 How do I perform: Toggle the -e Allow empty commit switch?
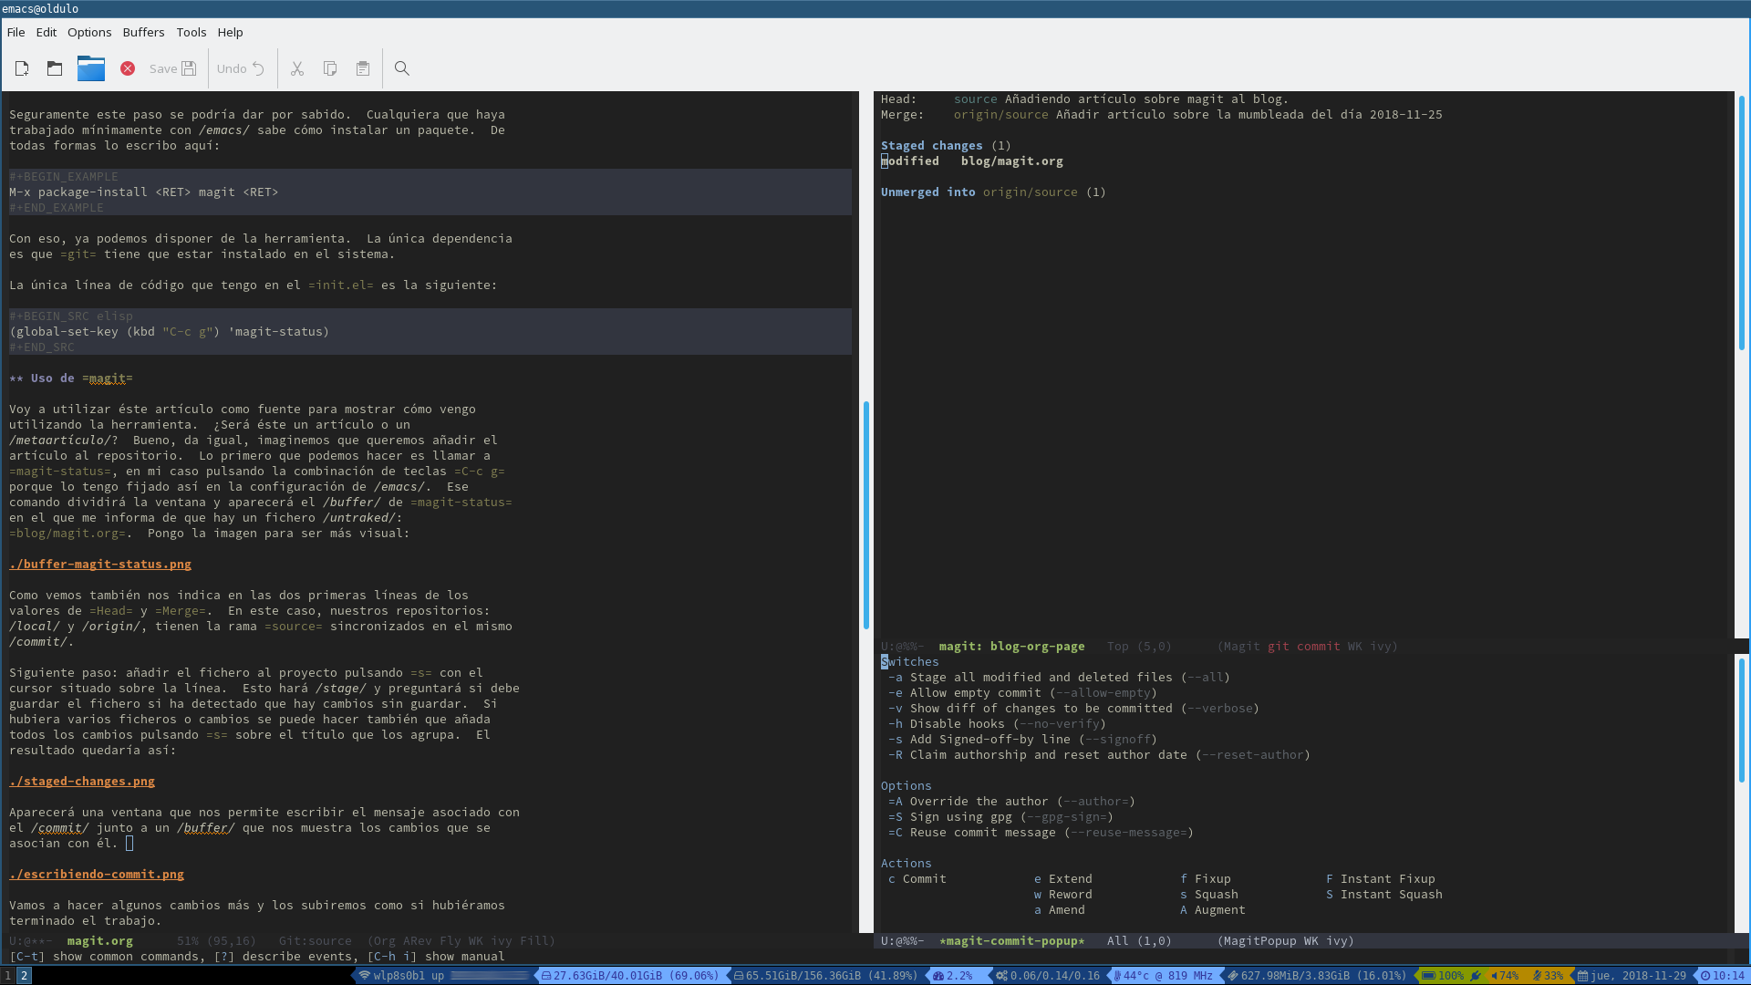coord(1022,693)
